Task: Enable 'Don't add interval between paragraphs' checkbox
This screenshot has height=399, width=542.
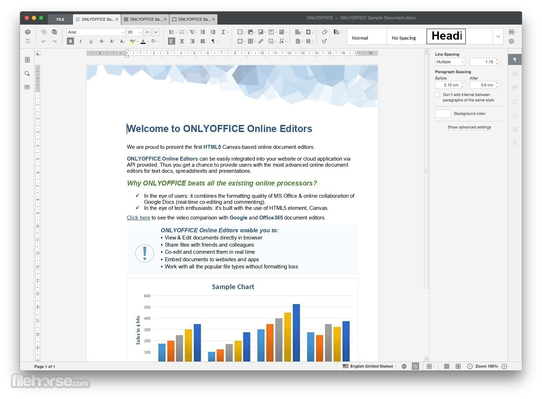Action: click(x=437, y=95)
